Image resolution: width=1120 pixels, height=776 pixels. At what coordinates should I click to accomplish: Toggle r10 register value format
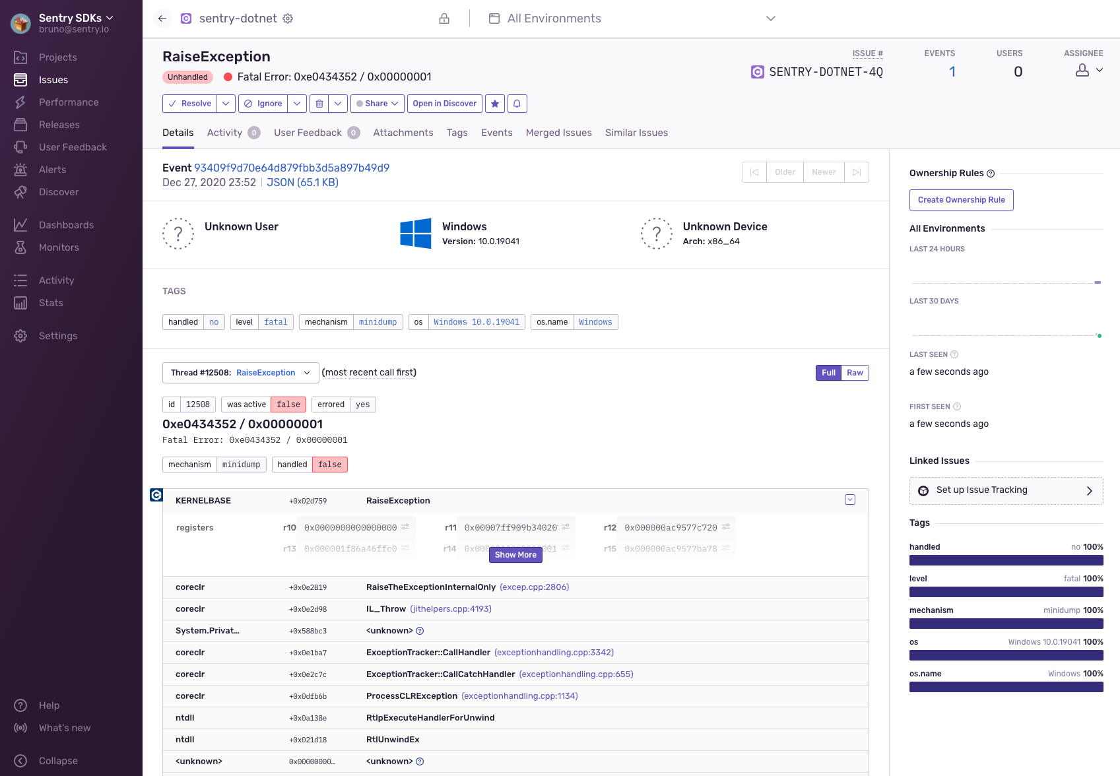405,527
